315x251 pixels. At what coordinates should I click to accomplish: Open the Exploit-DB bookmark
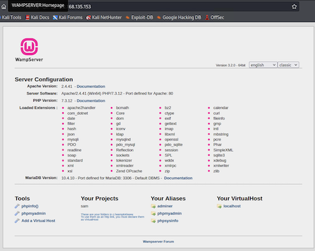click(x=139, y=18)
